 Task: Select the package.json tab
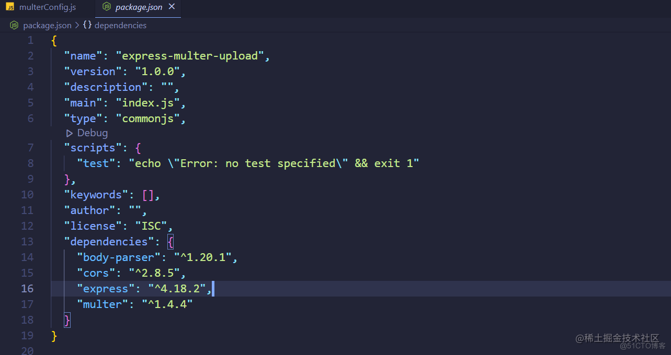139,7
